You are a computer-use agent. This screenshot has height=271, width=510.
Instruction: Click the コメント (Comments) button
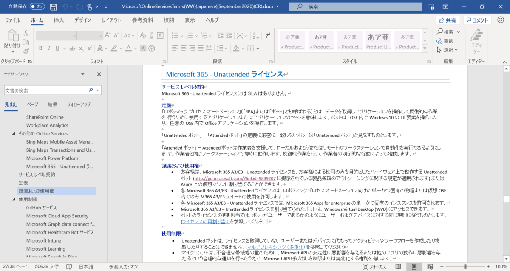pyautogui.click(x=477, y=20)
